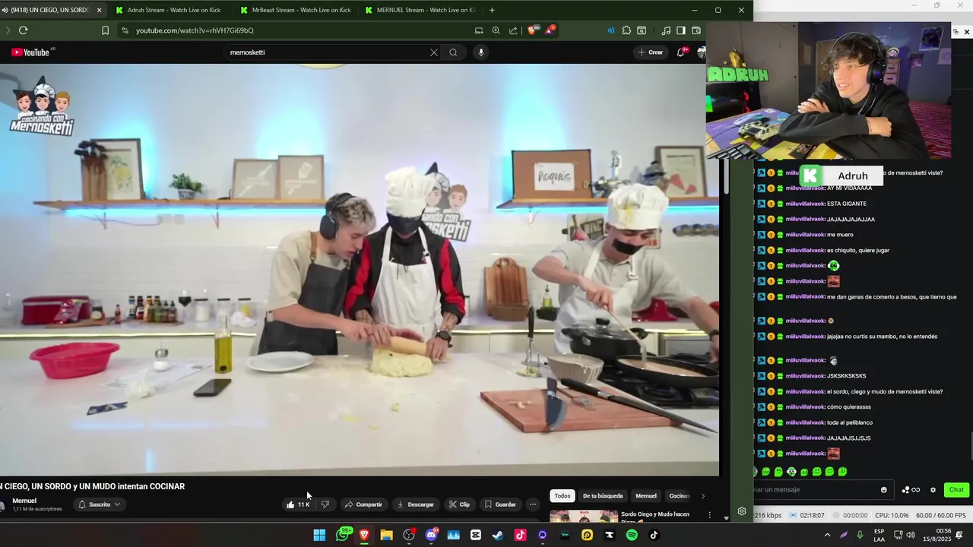973x547 pixels.
Task: Open Windows Start menu
Action: (319, 535)
